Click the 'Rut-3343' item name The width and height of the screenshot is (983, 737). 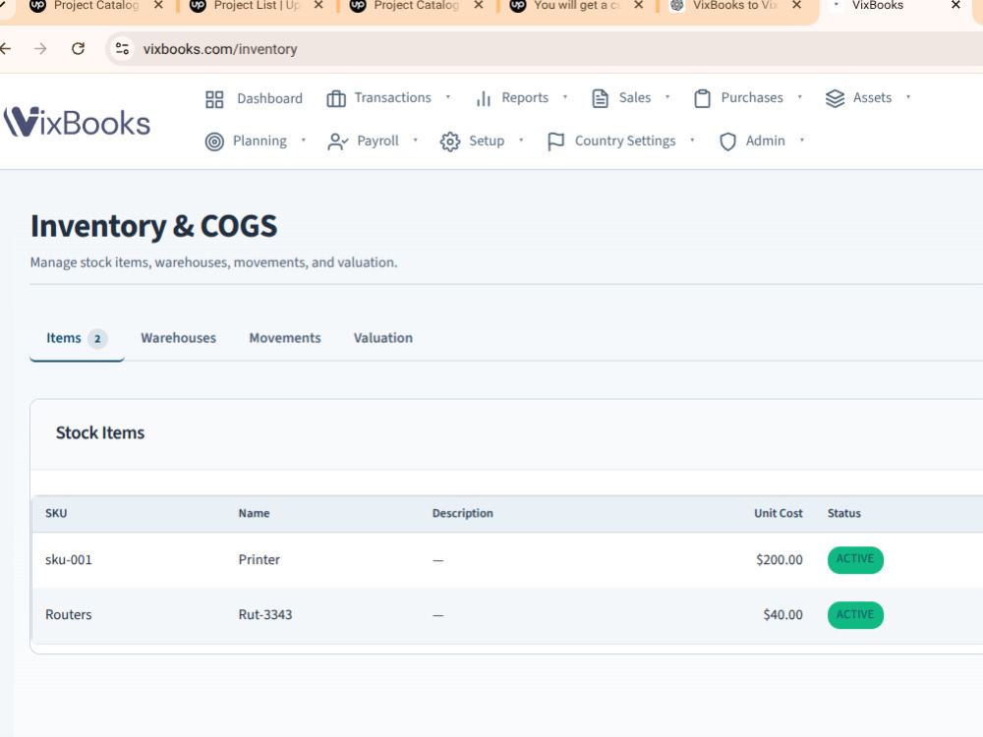pyautogui.click(x=265, y=615)
